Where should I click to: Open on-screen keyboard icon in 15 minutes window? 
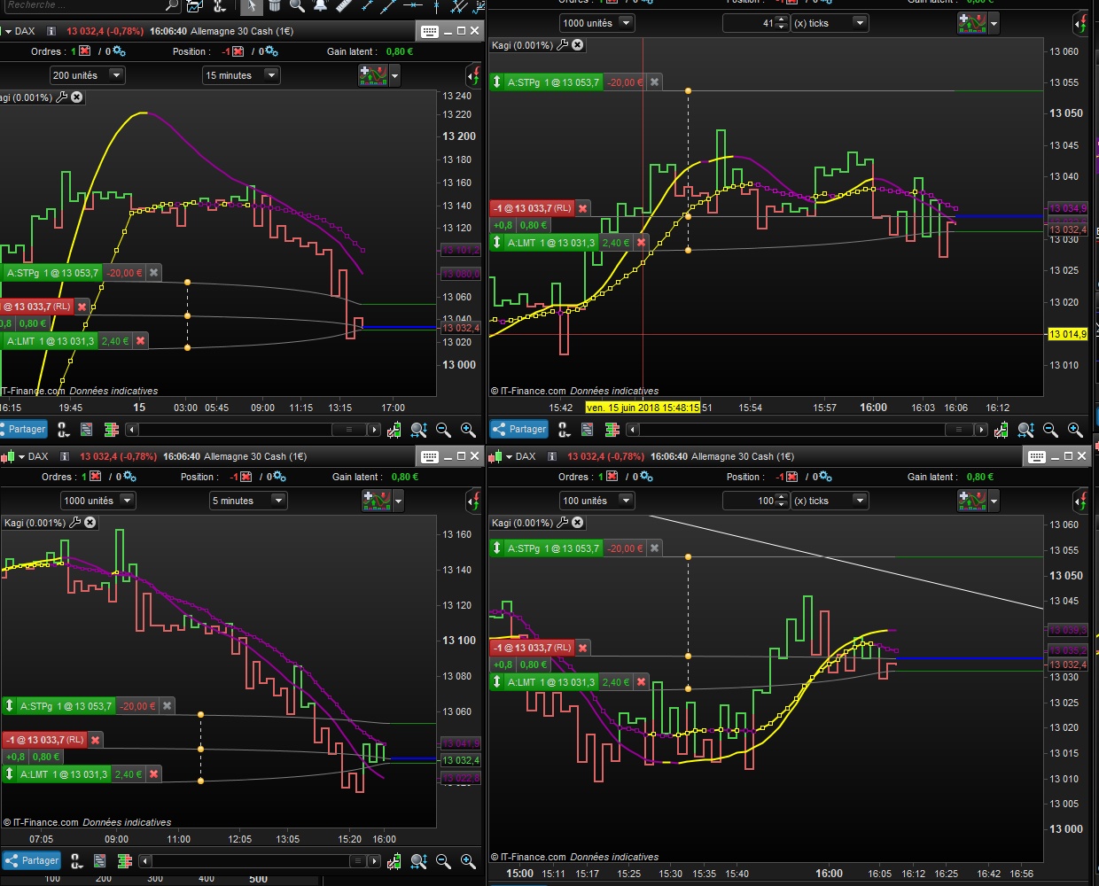pyautogui.click(x=430, y=31)
